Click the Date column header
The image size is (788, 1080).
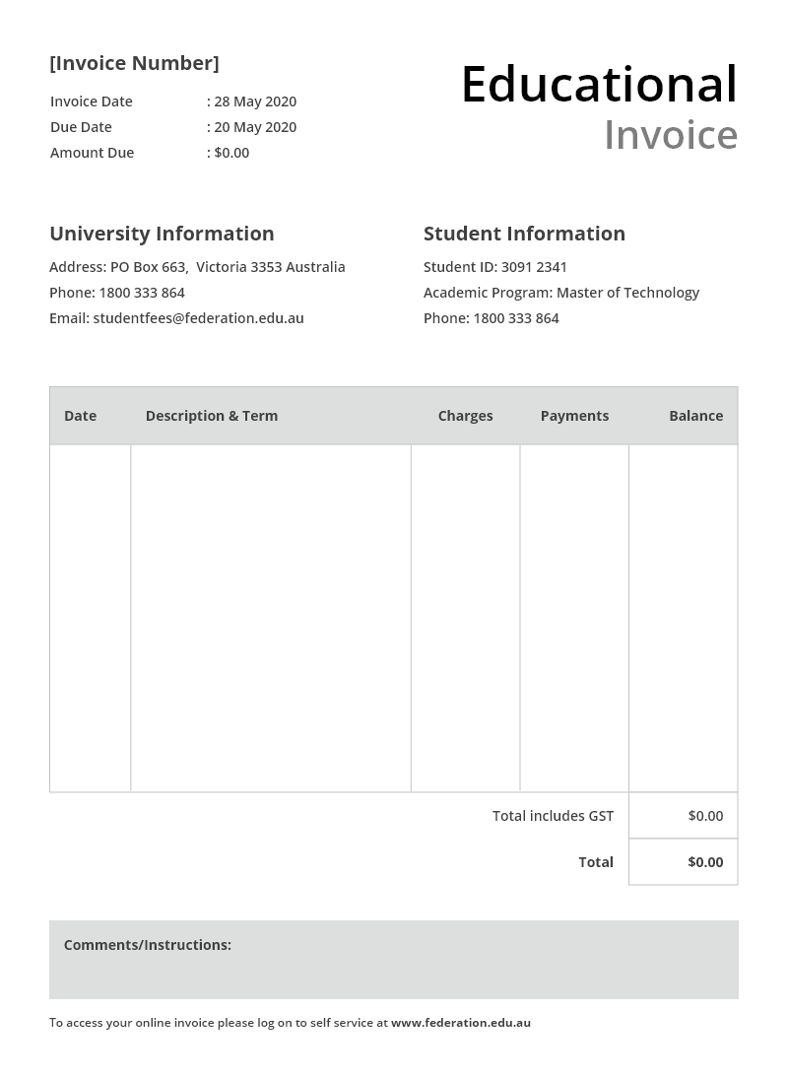point(80,416)
